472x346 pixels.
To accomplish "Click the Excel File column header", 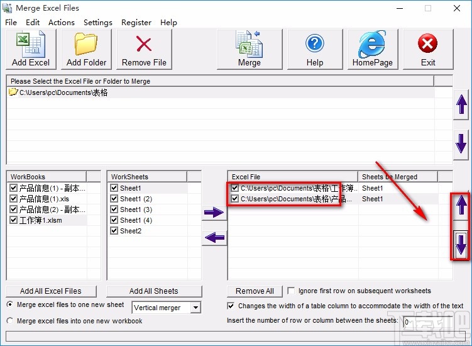I will (293, 177).
